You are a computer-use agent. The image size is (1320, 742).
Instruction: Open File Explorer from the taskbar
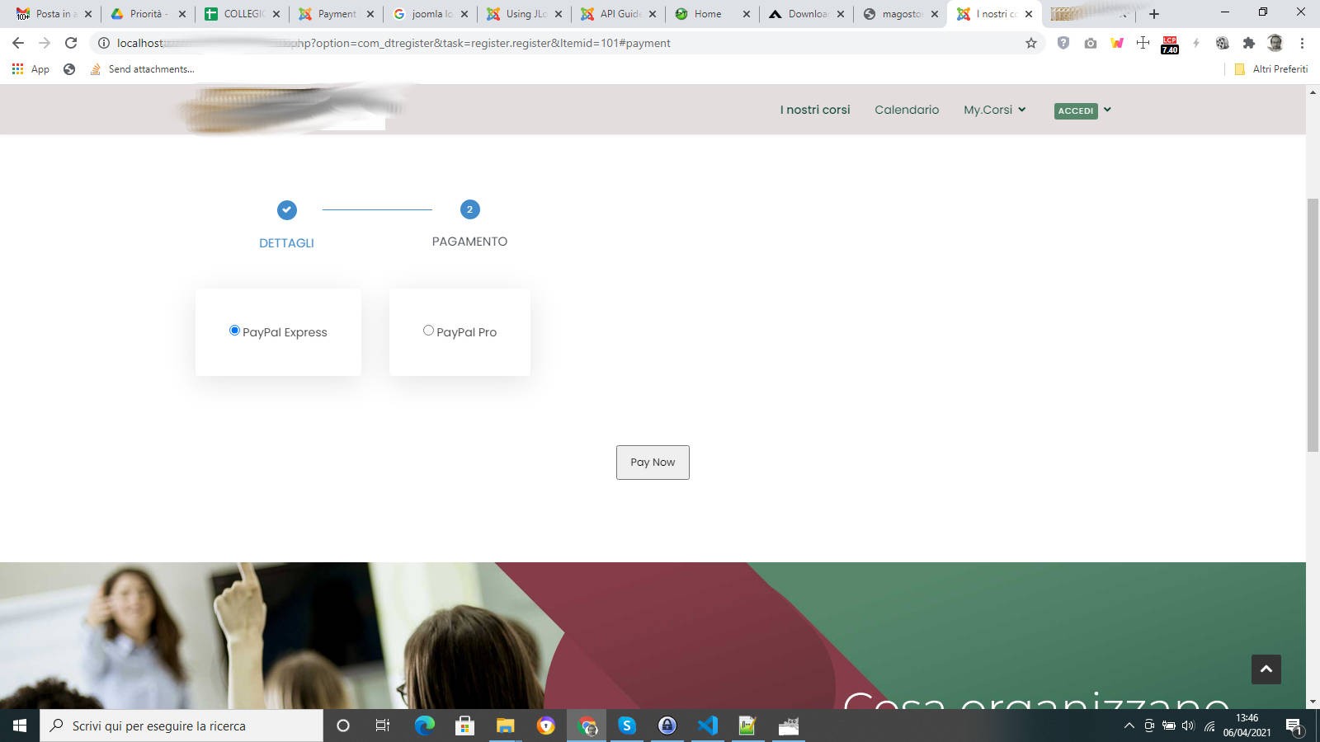[505, 726]
